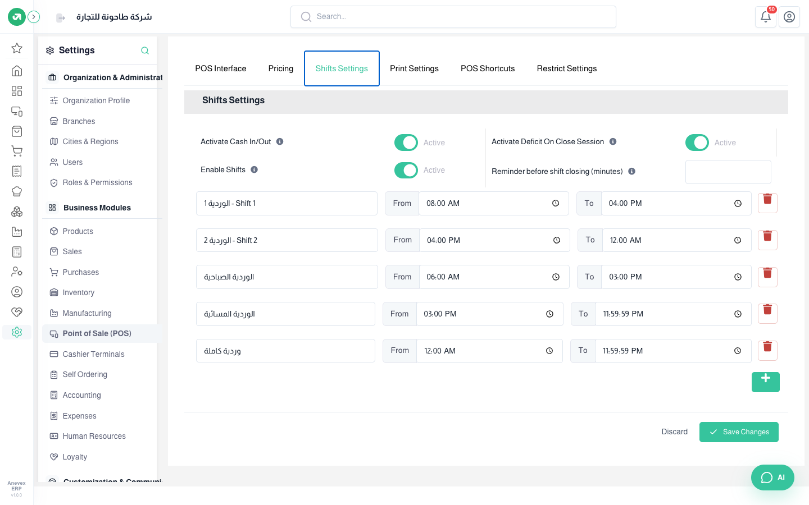Open Loyalty settings
Viewport: 809px width, 505px height.
(75, 457)
